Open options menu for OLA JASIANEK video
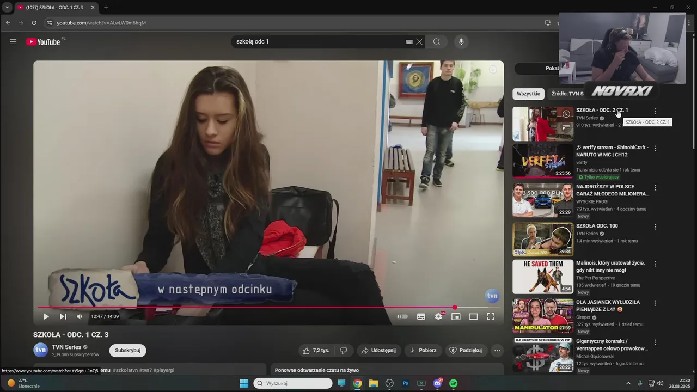 pyautogui.click(x=656, y=303)
